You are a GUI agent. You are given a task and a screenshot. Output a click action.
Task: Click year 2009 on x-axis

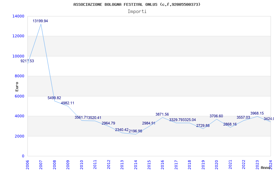pos(68,165)
